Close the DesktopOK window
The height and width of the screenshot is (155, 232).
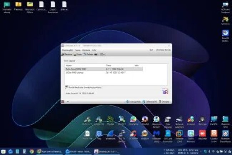(x=169, y=46)
